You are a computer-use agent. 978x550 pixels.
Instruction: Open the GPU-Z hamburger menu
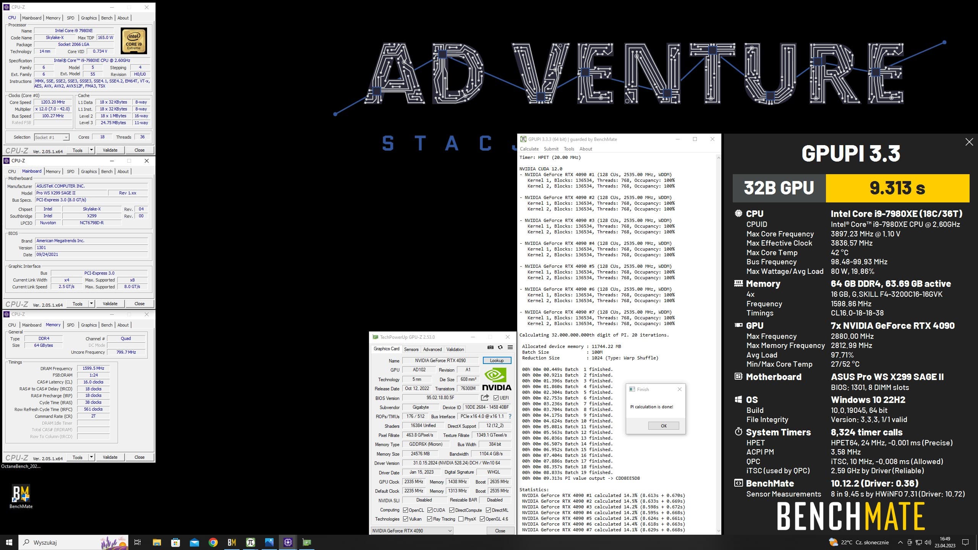510,347
